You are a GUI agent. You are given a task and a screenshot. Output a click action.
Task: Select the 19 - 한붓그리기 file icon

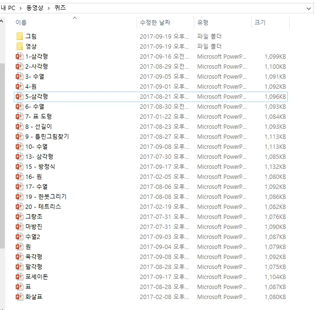tap(20, 197)
